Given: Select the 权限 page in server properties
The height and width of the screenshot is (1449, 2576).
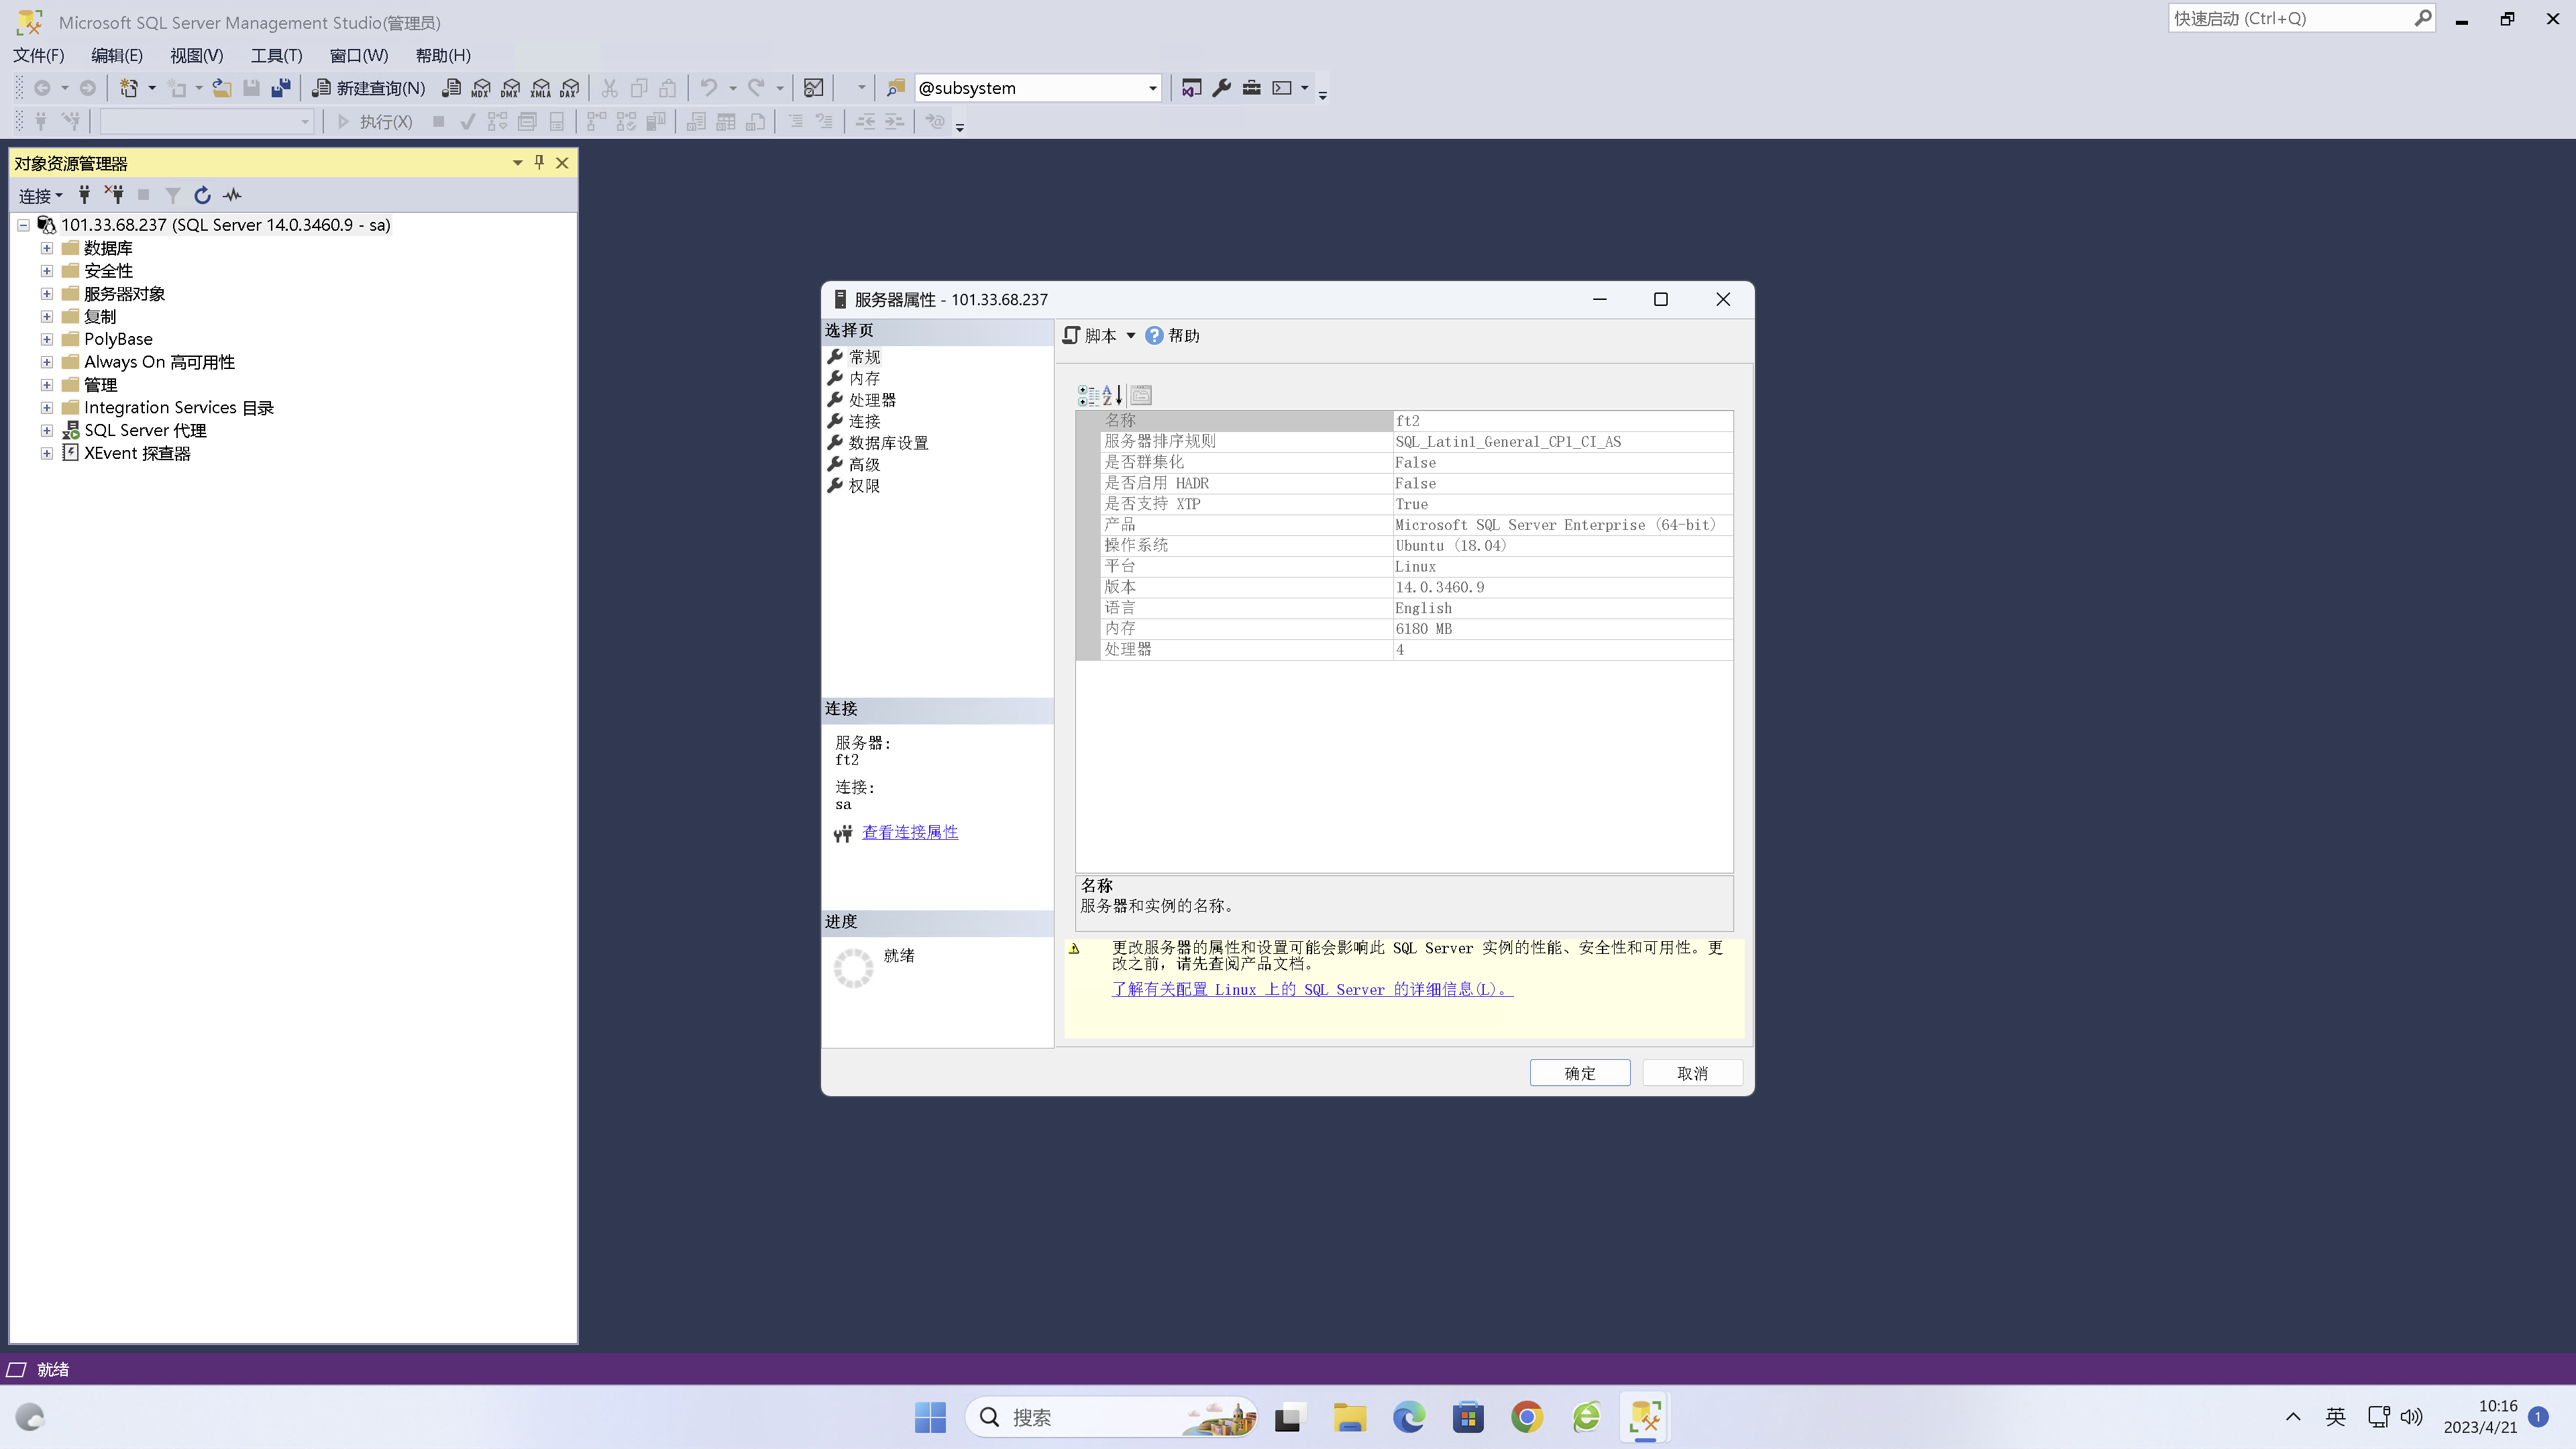Looking at the screenshot, I should click(x=865, y=486).
